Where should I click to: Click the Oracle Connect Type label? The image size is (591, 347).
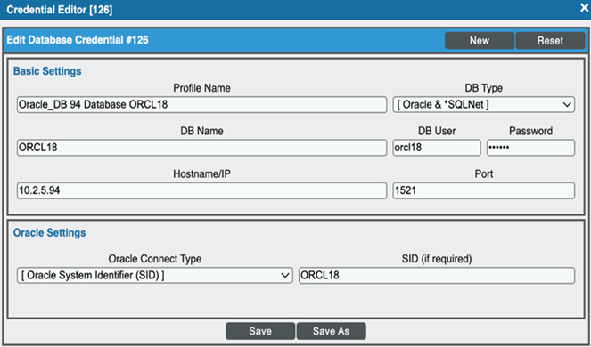(x=155, y=259)
